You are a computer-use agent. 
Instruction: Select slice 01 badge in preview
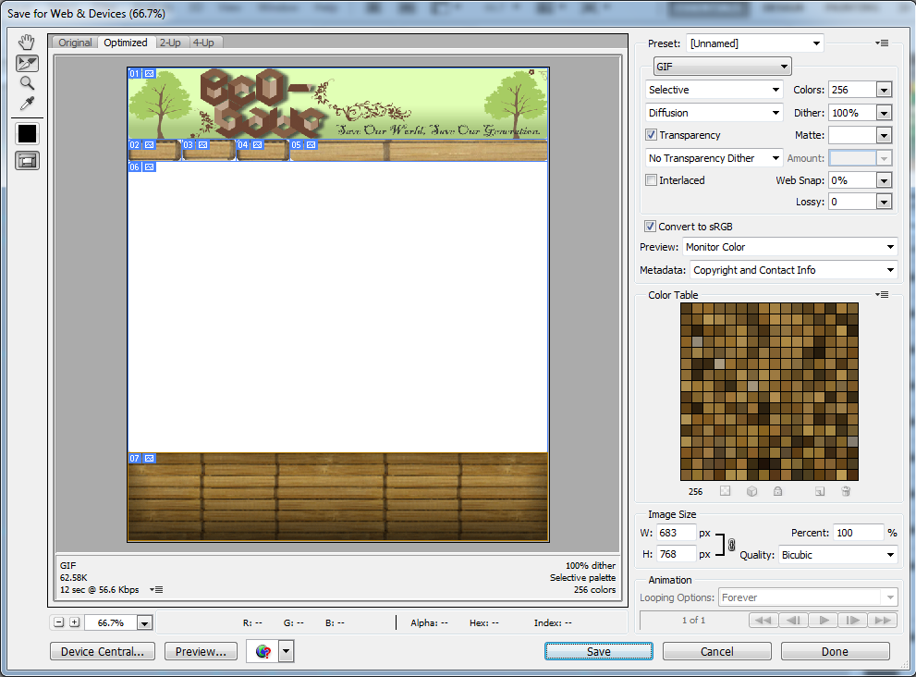click(142, 74)
